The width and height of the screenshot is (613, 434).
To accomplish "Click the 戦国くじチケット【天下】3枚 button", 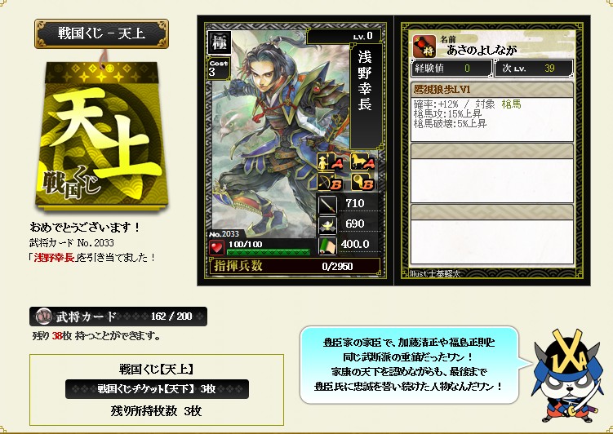I will [x=157, y=389].
